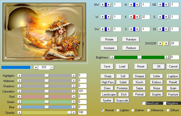Toggle the Negative checkbox
Screen dimensions: 181x116
point(165,103)
